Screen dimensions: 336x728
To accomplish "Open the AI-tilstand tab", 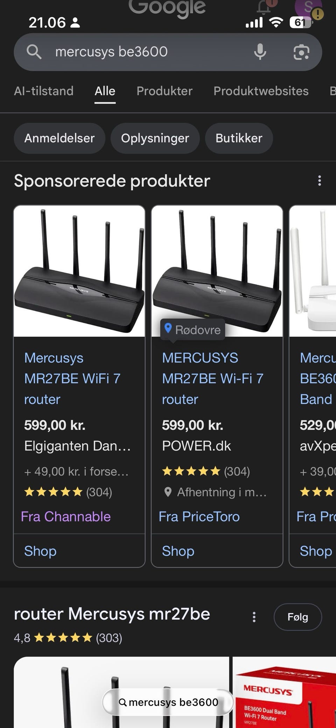I will pyautogui.click(x=44, y=91).
